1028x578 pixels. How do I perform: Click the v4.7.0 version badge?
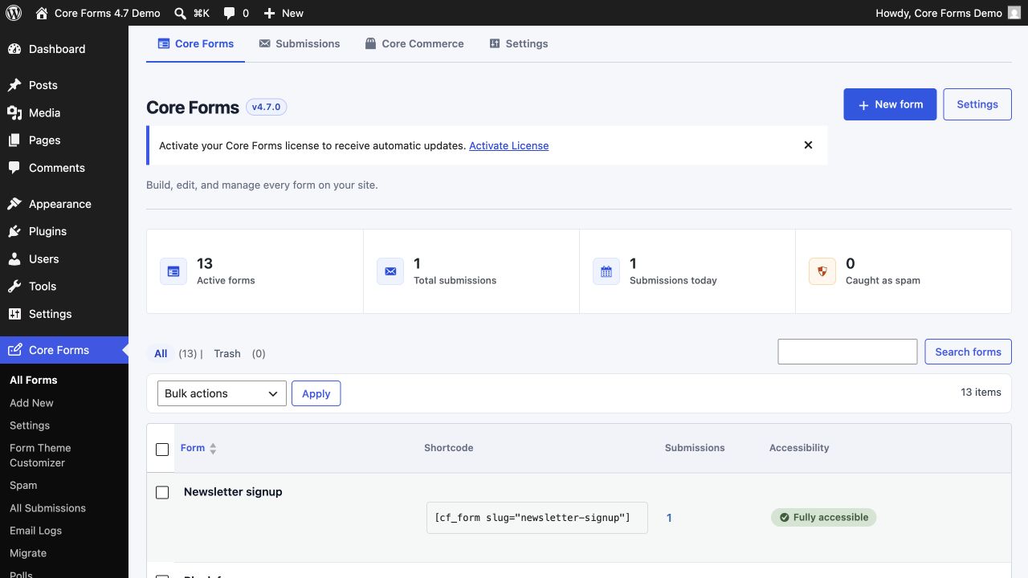tap(267, 107)
